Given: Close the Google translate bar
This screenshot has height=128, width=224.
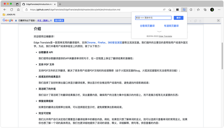Looking at the screenshot, I should tap(218, 21).
